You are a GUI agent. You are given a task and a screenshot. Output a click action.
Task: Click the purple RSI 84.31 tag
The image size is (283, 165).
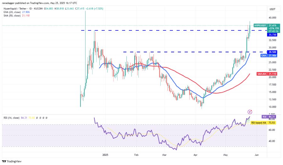[269, 117]
